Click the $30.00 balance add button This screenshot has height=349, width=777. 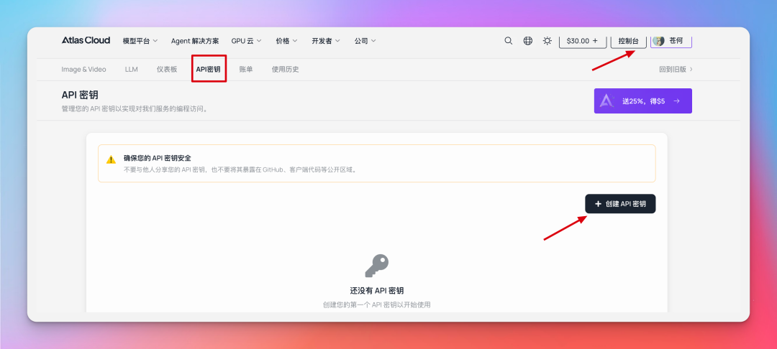tap(582, 41)
